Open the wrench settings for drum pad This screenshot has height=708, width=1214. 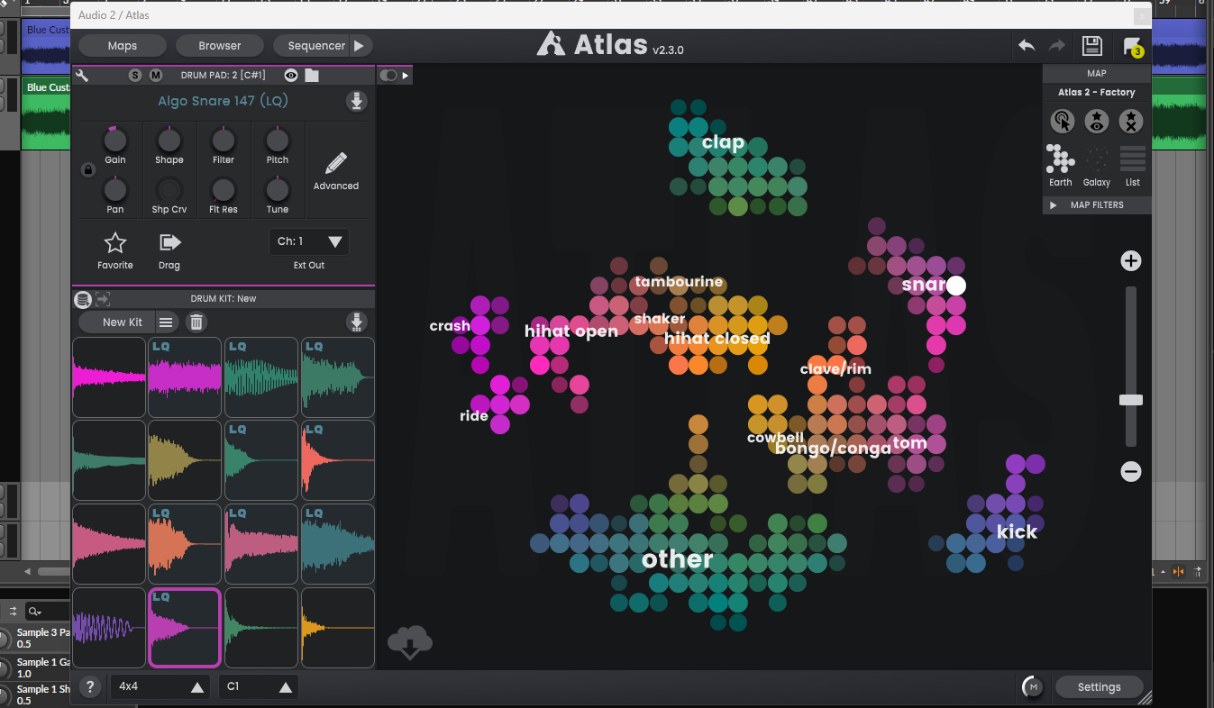[82, 76]
